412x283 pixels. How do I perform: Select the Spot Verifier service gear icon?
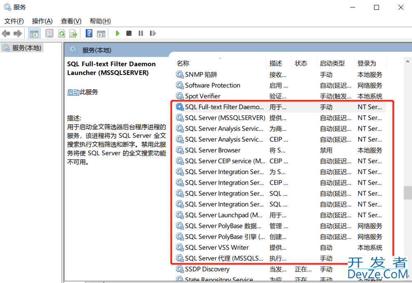pos(180,96)
